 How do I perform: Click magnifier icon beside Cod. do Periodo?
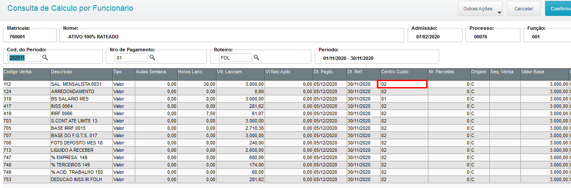point(45,57)
